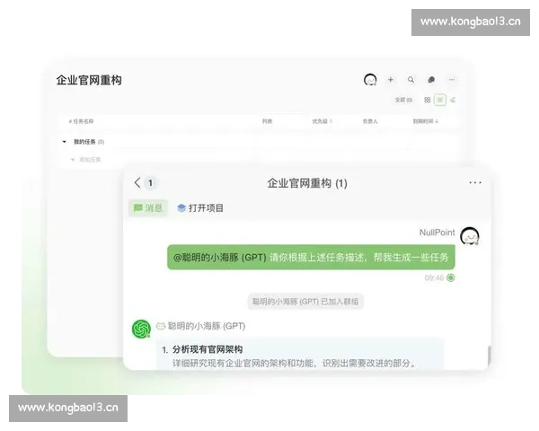Click the chat window scrollbar

pyautogui.click(x=489, y=355)
